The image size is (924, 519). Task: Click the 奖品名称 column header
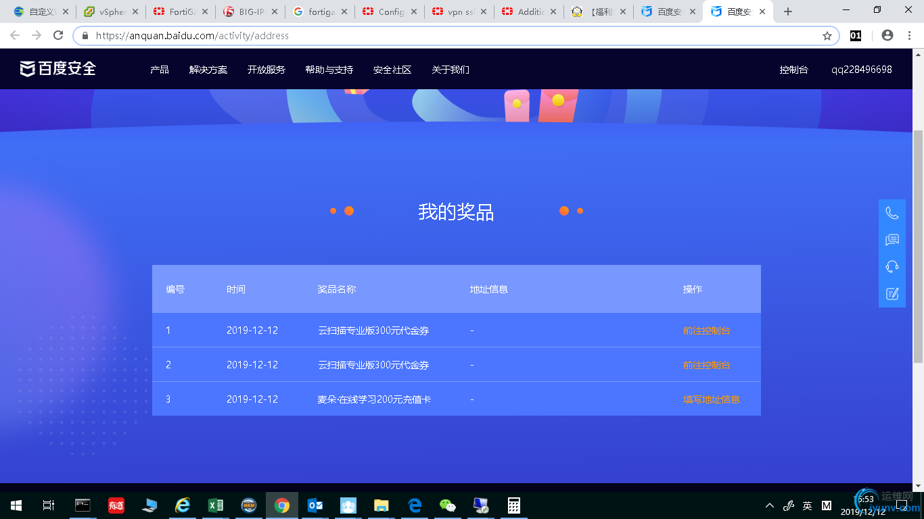point(337,289)
